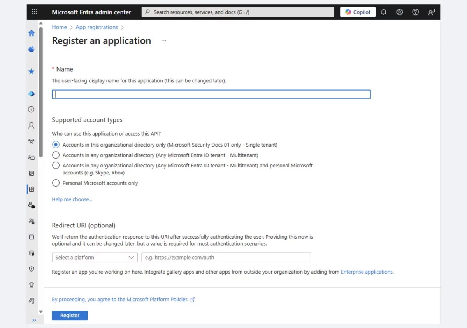Open the app launcher waffle menu

34,12
